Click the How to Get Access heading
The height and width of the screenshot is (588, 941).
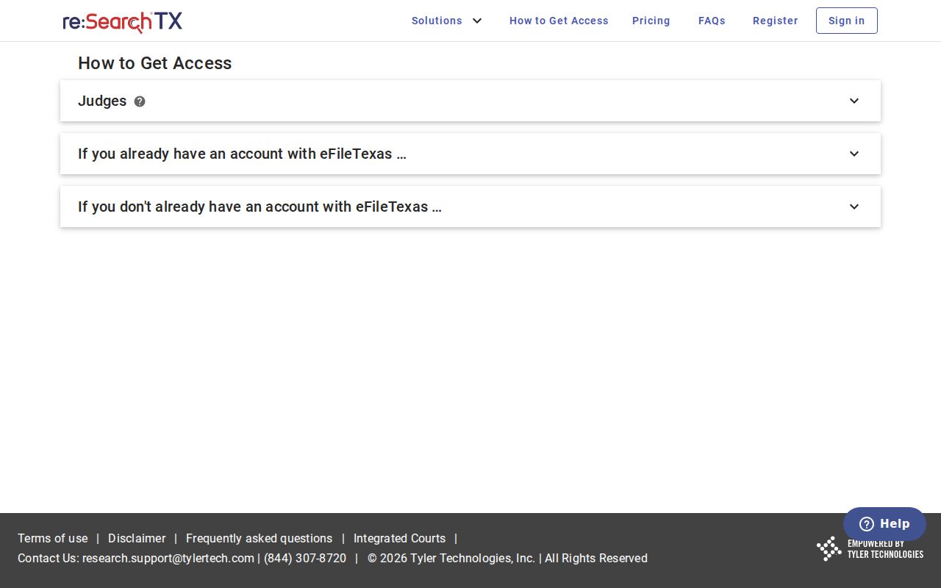(155, 63)
